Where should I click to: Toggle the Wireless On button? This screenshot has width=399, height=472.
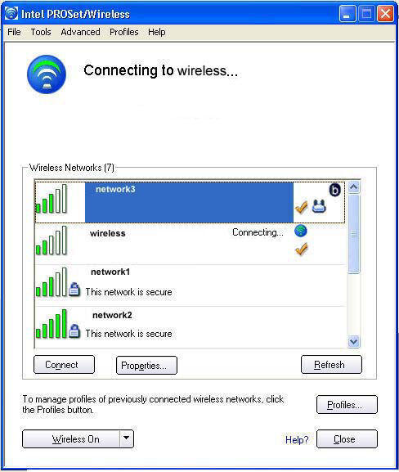pyautogui.click(x=71, y=439)
